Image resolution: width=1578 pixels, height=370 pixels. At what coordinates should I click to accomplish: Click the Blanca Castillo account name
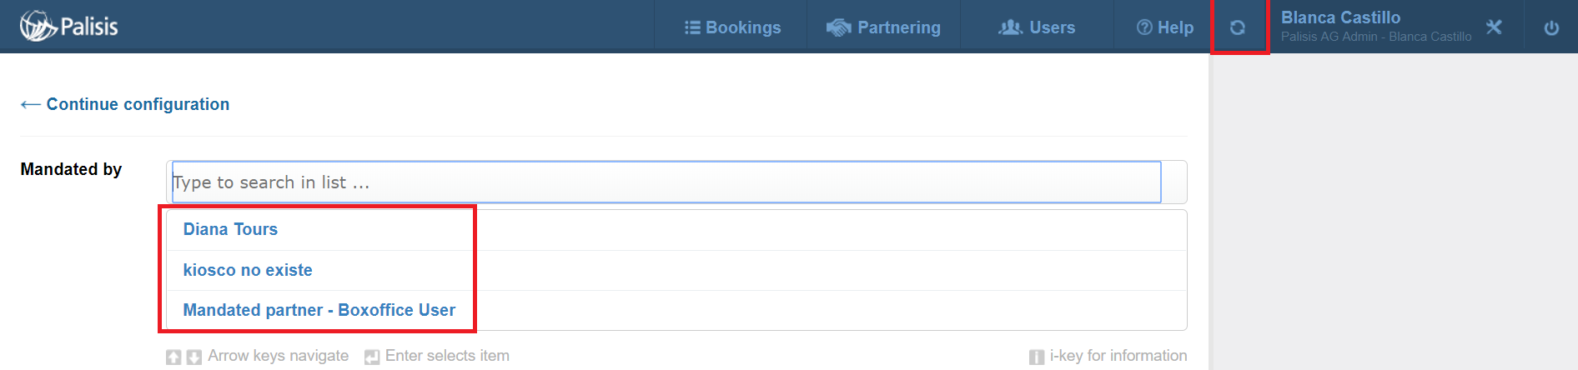tap(1340, 17)
